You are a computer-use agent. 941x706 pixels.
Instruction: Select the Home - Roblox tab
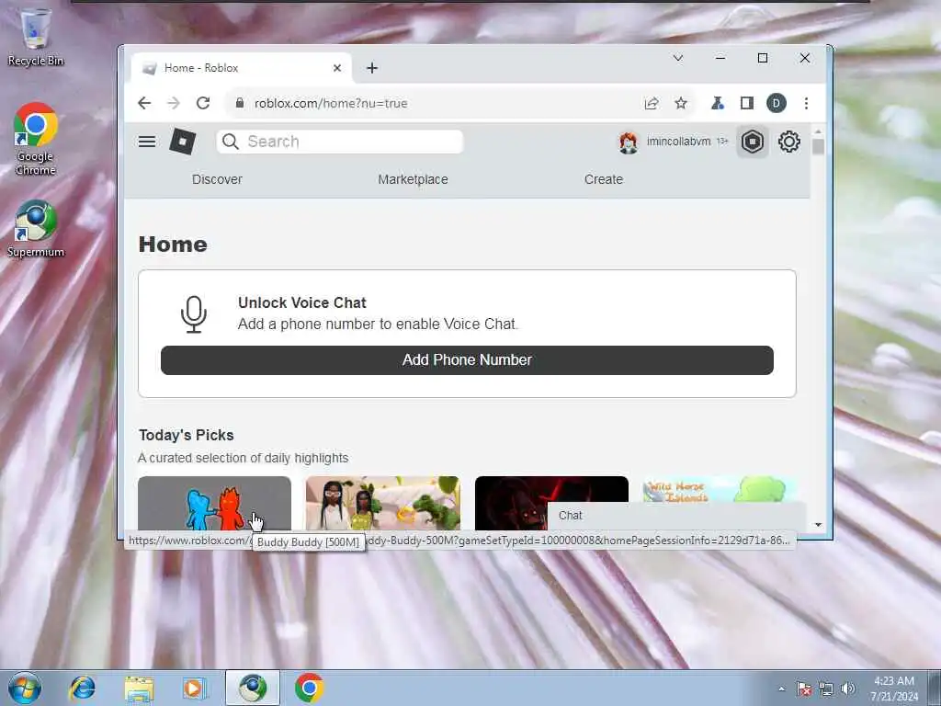tap(242, 68)
